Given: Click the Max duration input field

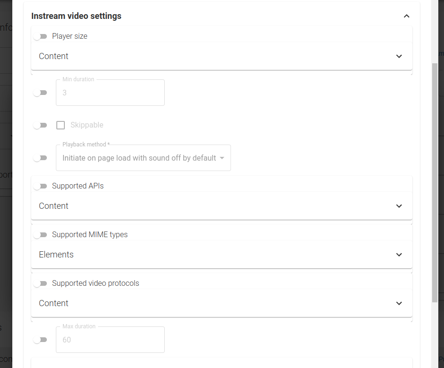Looking at the screenshot, I should [110, 340].
